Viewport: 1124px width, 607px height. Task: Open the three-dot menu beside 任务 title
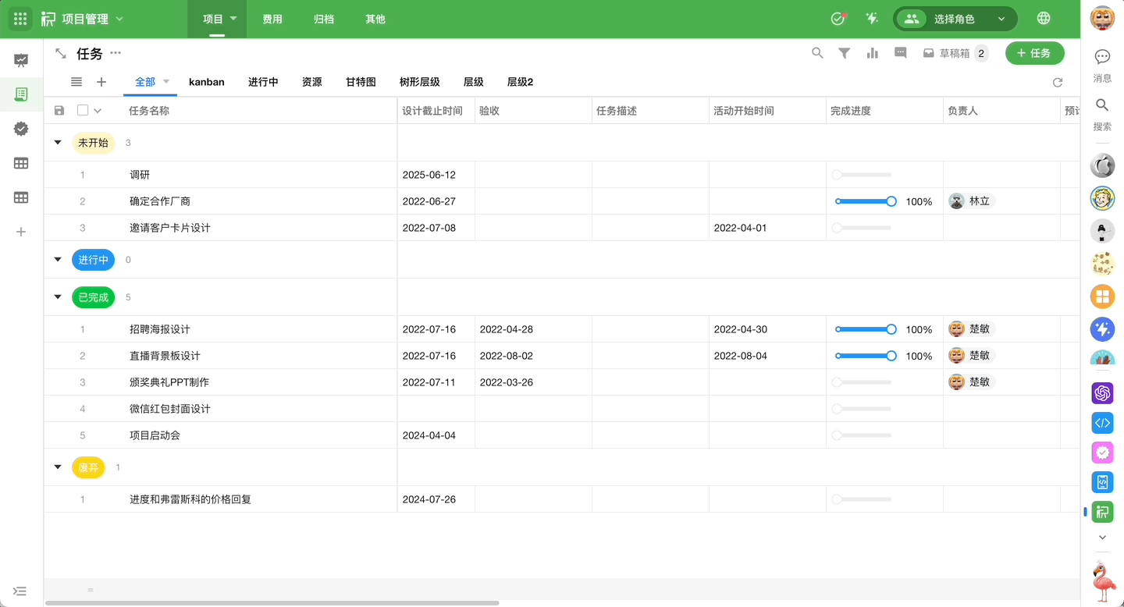pyautogui.click(x=116, y=53)
